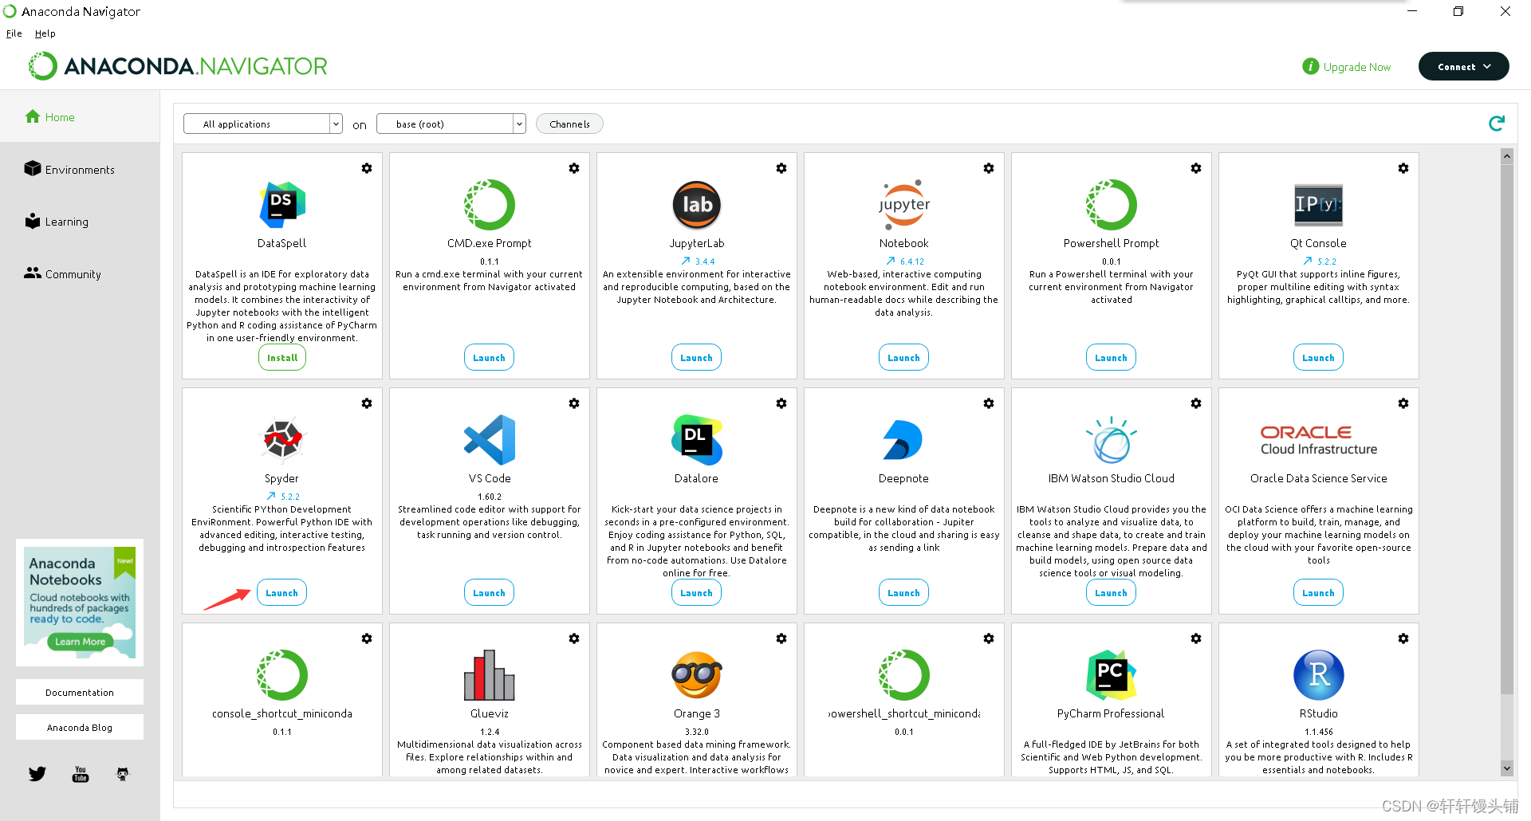The height and width of the screenshot is (821, 1531).
Task: Open gear options for PyCharm Professional tile
Action: point(1196,638)
